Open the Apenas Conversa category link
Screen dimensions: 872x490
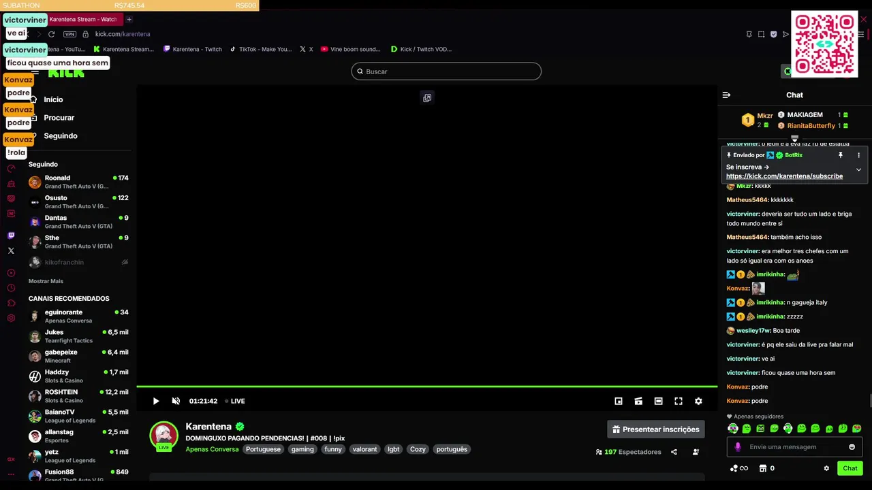pyautogui.click(x=212, y=449)
